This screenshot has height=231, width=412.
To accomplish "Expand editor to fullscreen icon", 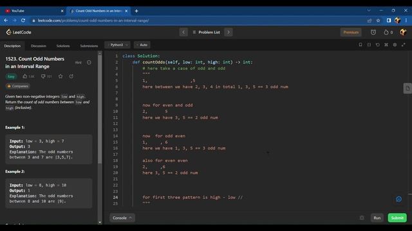I will pos(404,45).
